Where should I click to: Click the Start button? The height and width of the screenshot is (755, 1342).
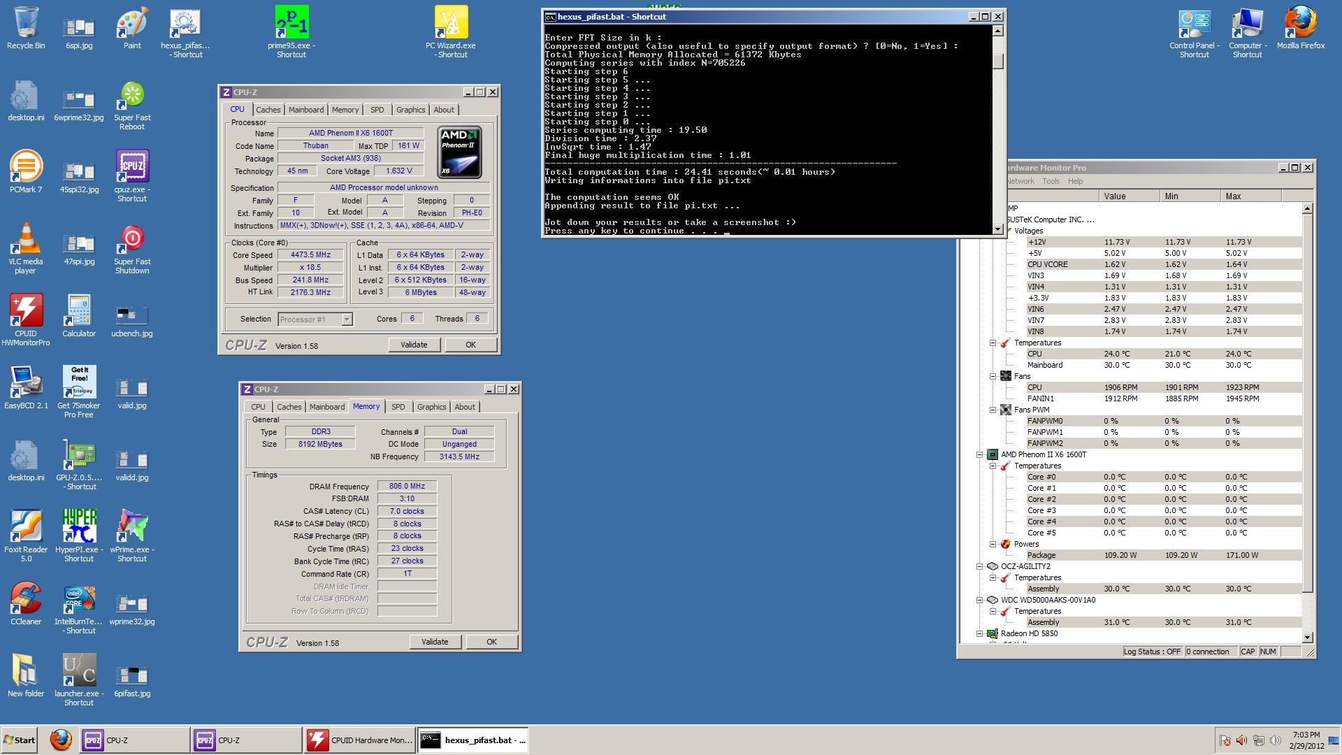(19, 740)
